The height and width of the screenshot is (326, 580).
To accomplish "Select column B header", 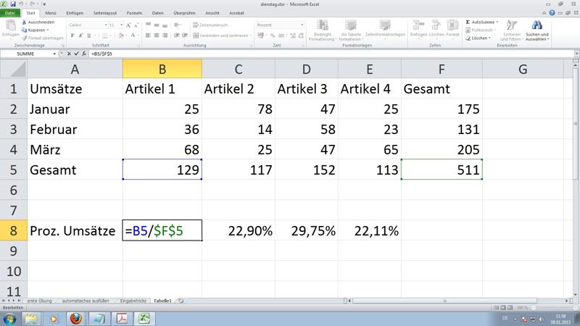I will tap(162, 69).
